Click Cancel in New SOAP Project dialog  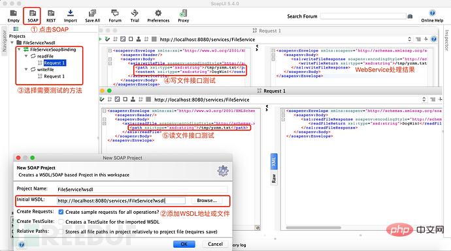pos(215,244)
